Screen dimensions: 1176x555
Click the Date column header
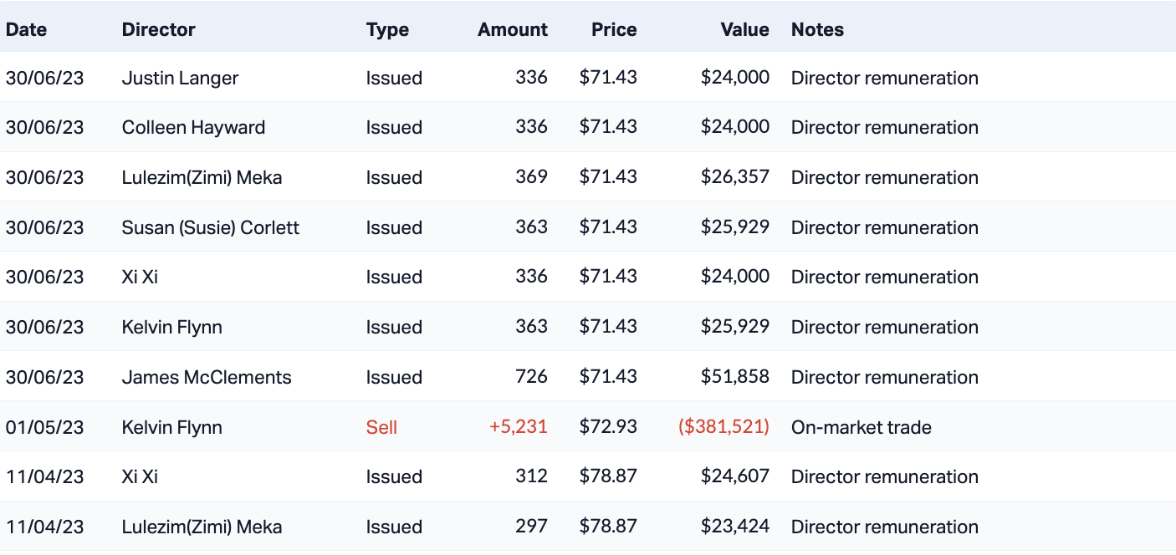[26, 29]
